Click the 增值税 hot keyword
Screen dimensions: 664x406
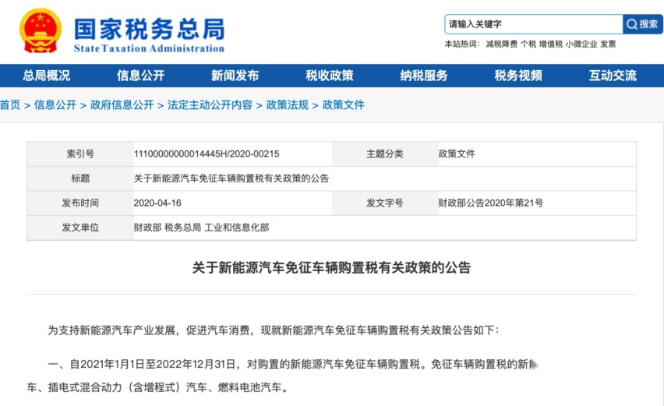(550, 44)
